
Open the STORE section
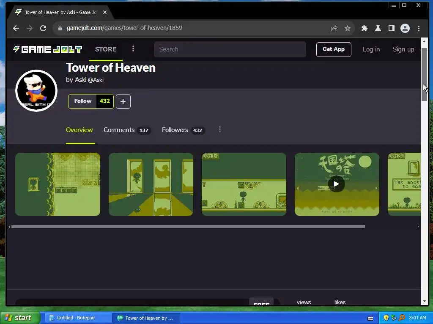[106, 49]
